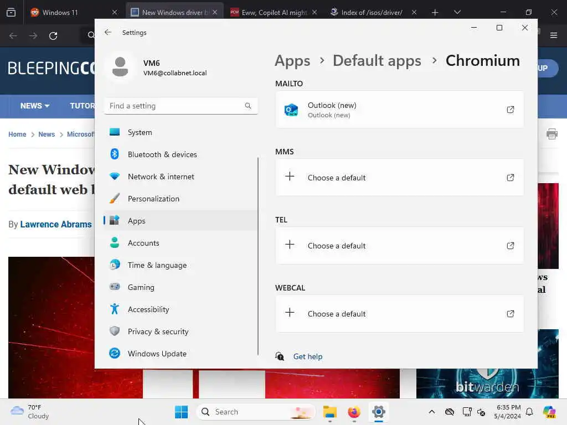Open File Explorer from the taskbar
This screenshot has height=425, width=567.
tap(330, 412)
